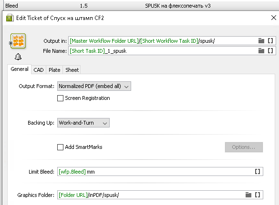This screenshot has width=279, height=205.
Task: Click the bell notification icon
Action: coord(18,57)
